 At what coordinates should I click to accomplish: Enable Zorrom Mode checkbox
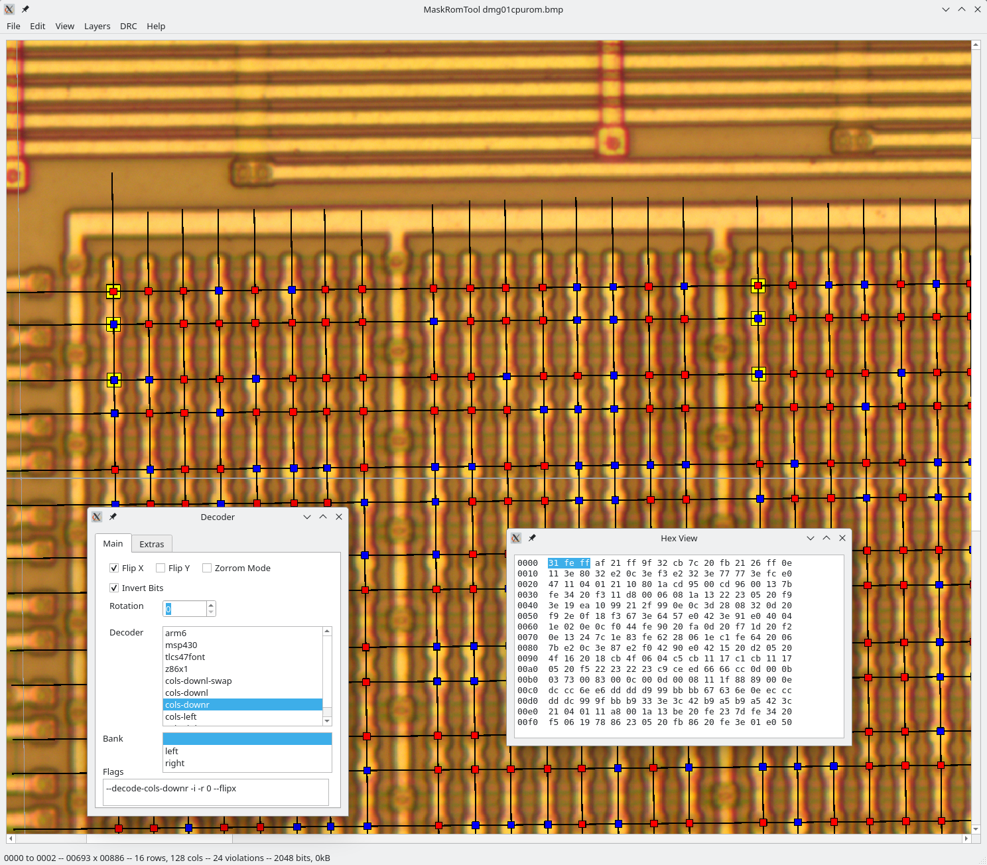(x=207, y=568)
